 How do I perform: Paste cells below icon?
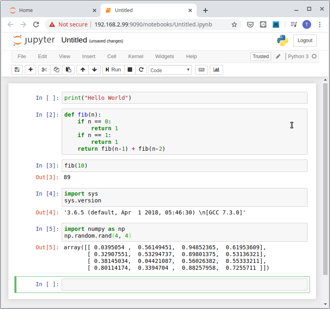(68, 70)
